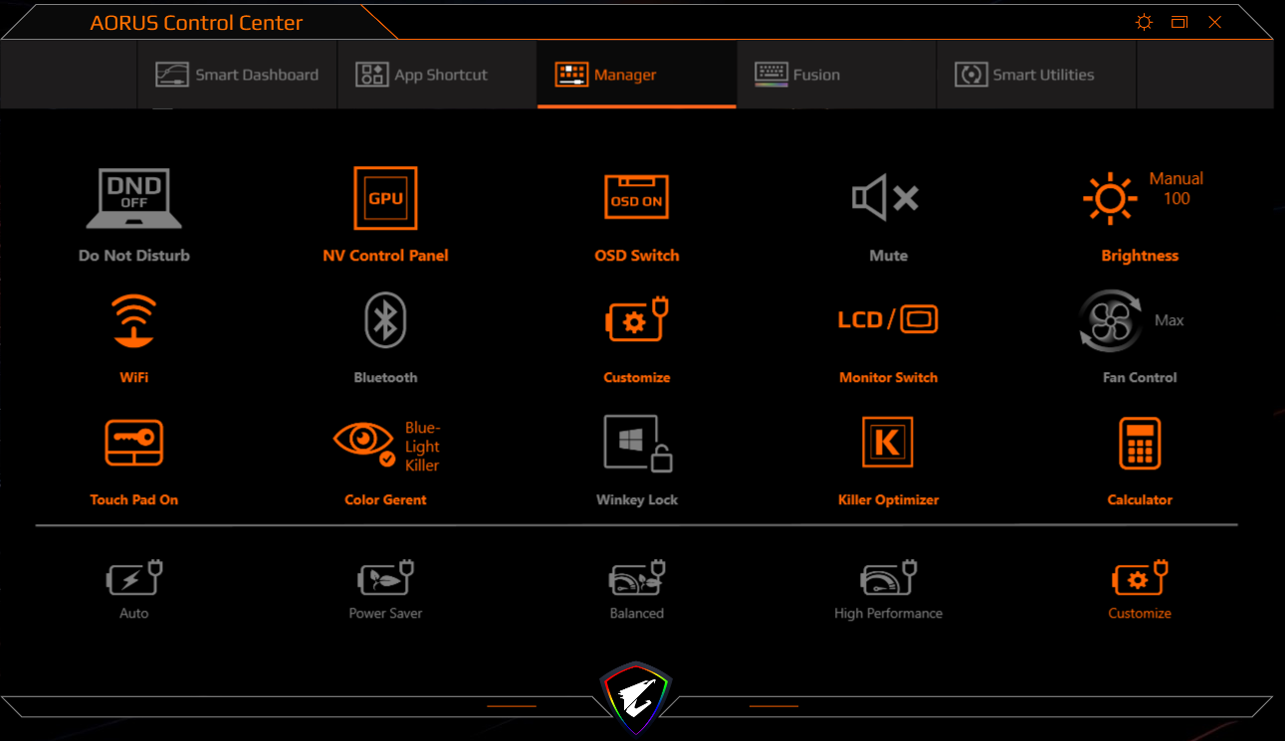Click the "Max" fan speed label
The width and height of the screenshot is (1285, 741).
[x=1170, y=320]
